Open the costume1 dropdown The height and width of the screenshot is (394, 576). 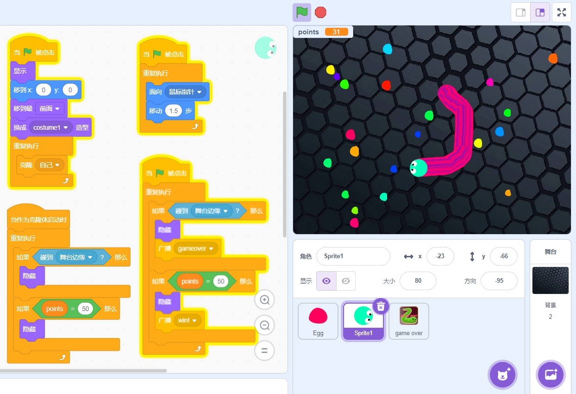click(51, 127)
